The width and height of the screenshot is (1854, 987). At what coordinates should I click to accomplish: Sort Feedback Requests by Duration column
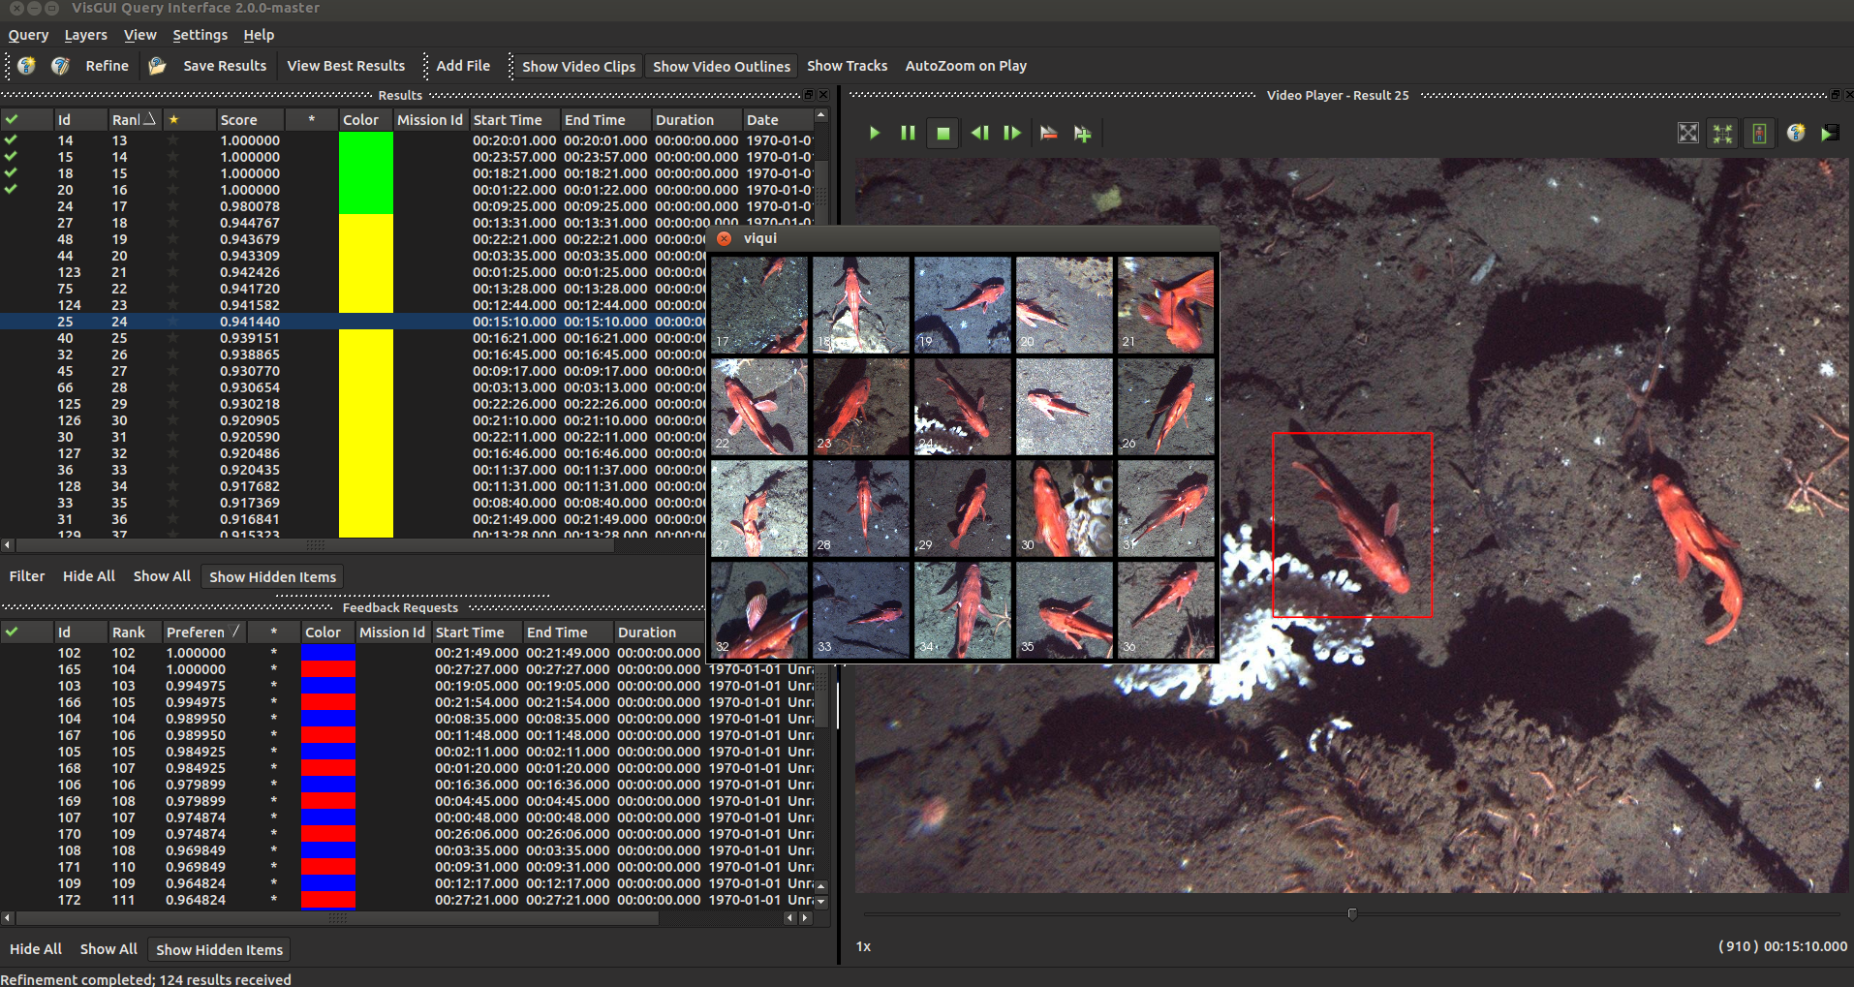tap(659, 632)
